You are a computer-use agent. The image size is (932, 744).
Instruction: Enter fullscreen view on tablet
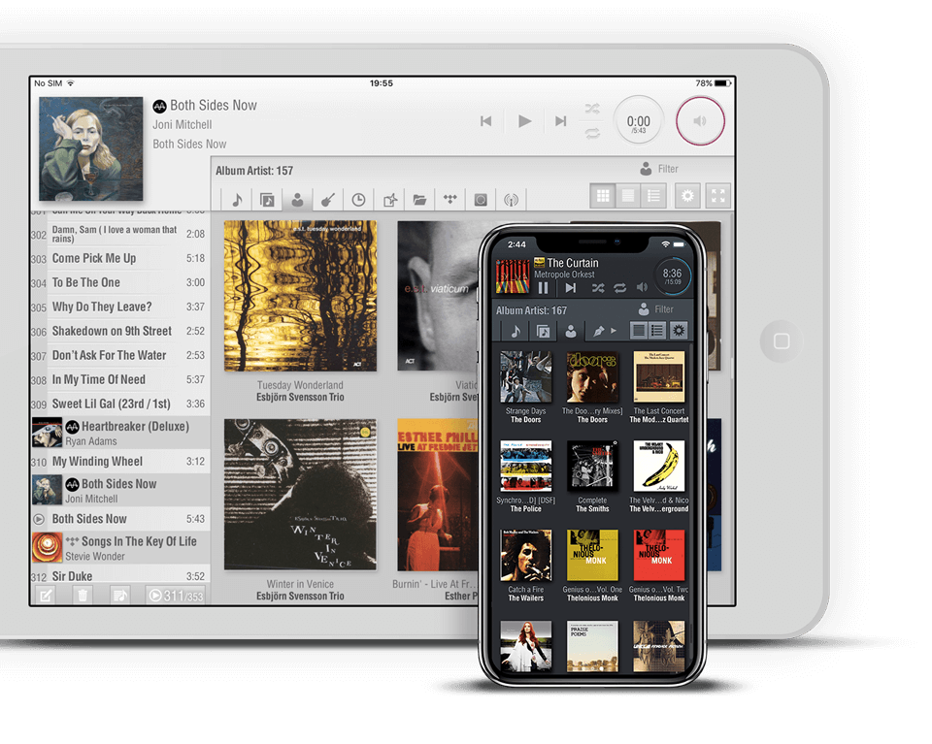pyautogui.click(x=717, y=196)
